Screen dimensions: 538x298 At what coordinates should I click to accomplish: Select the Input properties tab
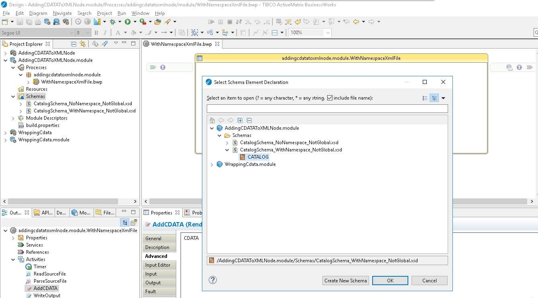159,274
